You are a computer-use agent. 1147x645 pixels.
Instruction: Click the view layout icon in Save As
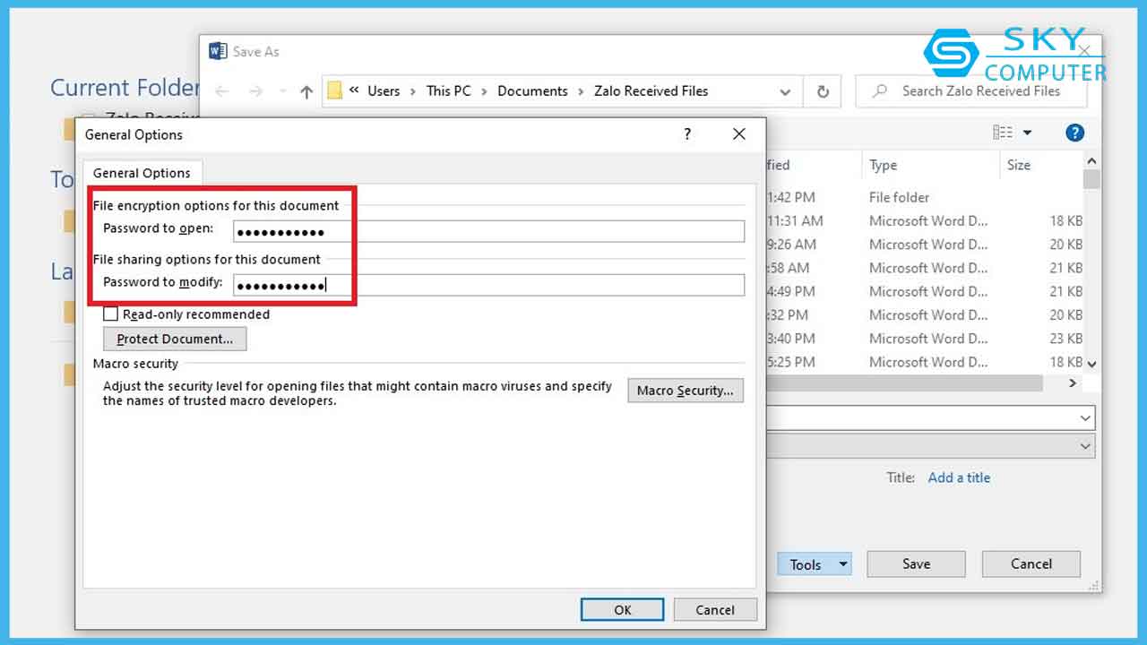coord(1003,133)
